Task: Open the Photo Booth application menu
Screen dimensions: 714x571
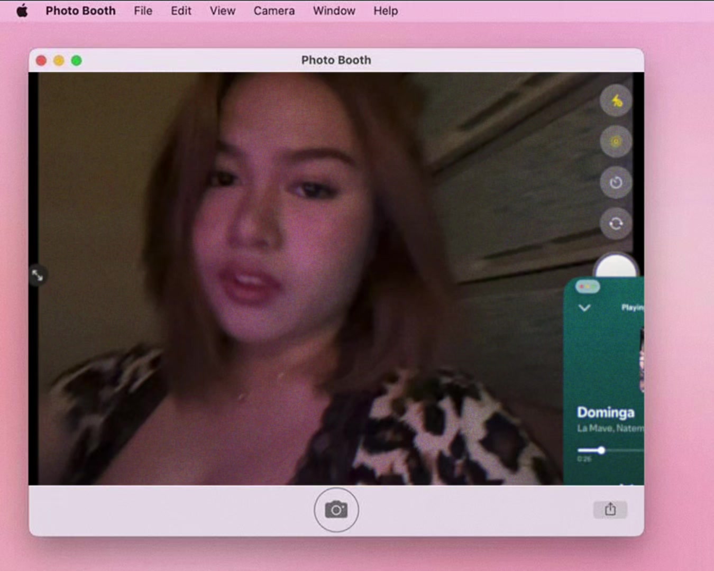Action: (80, 11)
